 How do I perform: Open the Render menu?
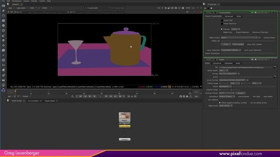(x=34, y=1)
